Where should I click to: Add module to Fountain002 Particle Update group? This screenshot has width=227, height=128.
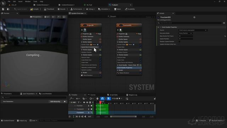pyautogui.click(x=140, y=55)
